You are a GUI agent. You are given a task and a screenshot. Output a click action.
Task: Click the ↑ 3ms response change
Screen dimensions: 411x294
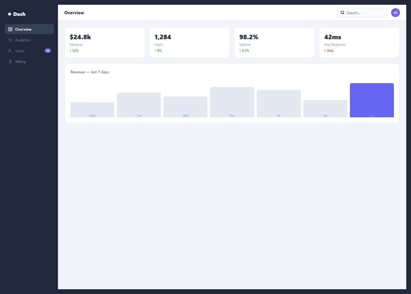point(329,51)
